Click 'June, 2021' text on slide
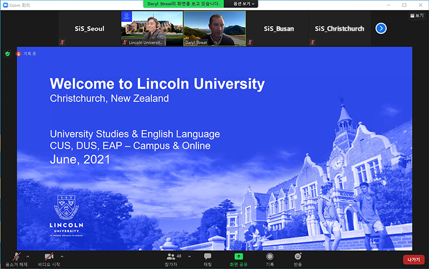This screenshot has height=269, width=429. 80,159
